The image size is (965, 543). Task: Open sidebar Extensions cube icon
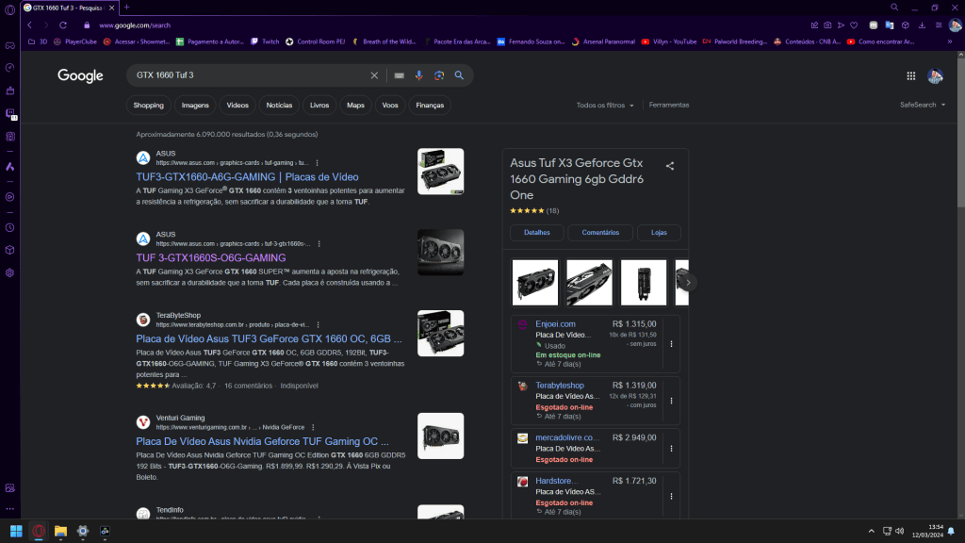(x=9, y=251)
